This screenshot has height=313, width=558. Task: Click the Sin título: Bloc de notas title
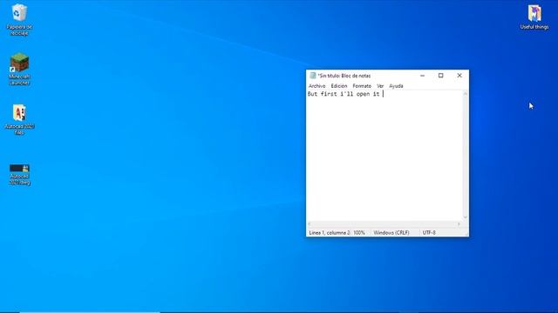click(344, 76)
